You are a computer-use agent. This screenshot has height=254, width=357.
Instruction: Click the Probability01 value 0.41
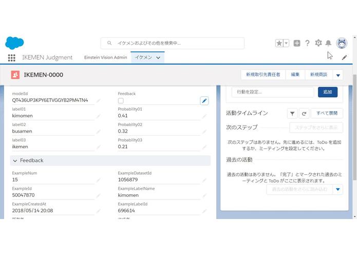[x=123, y=116]
